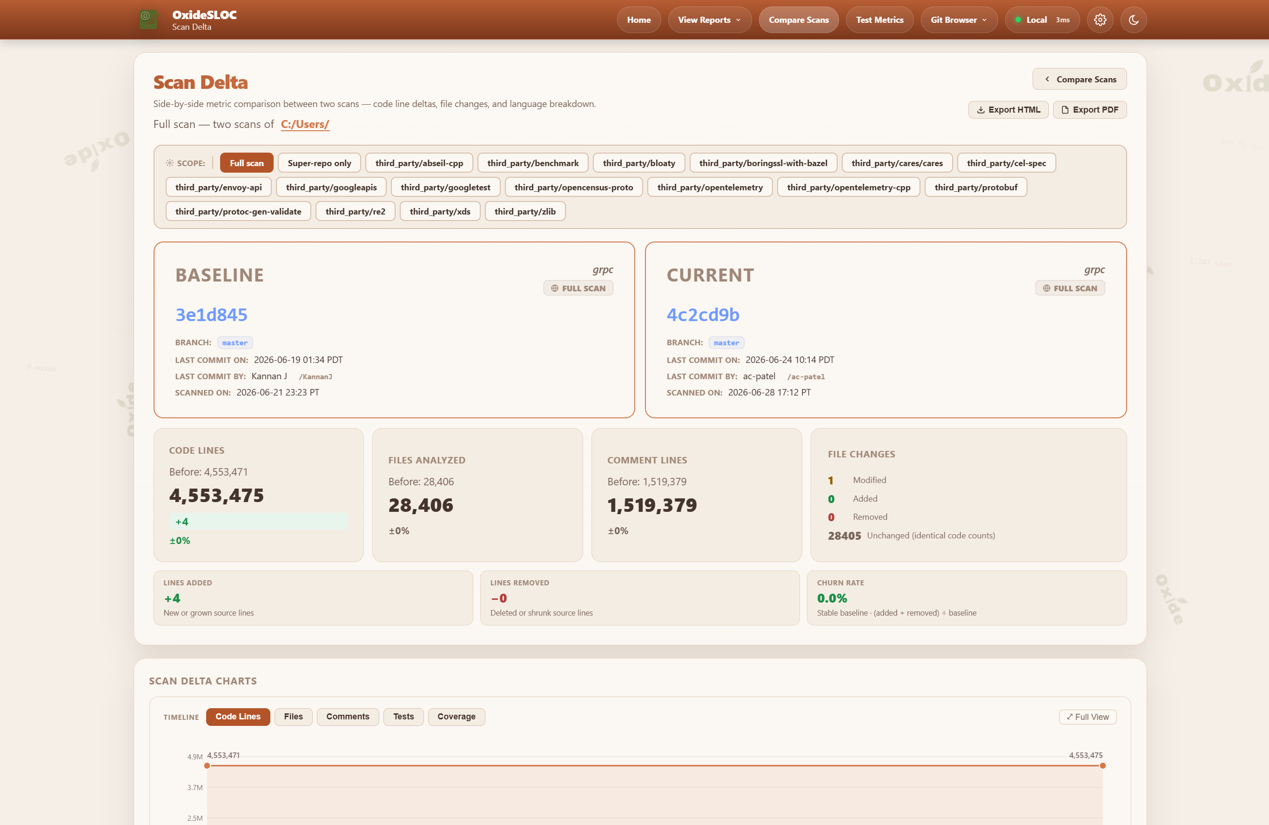This screenshot has width=1269, height=825.
Task: Click the download icon on Export HTML
Action: pos(980,110)
